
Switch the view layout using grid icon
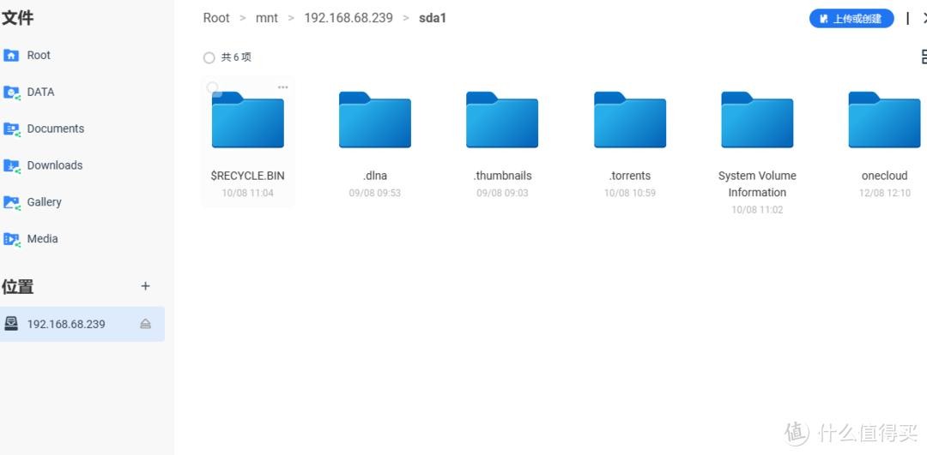click(x=923, y=57)
